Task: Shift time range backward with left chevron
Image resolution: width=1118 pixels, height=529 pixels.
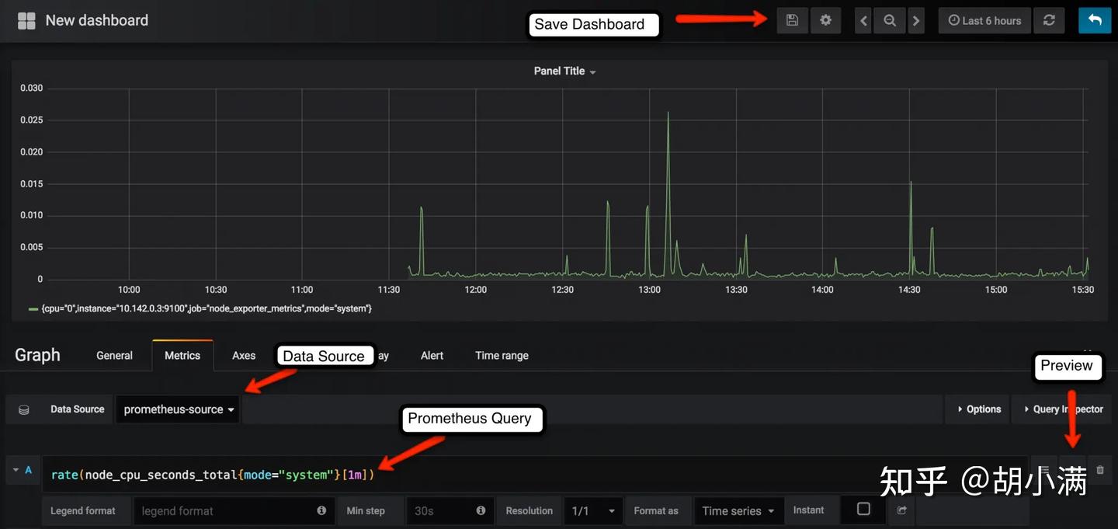Action: click(863, 21)
